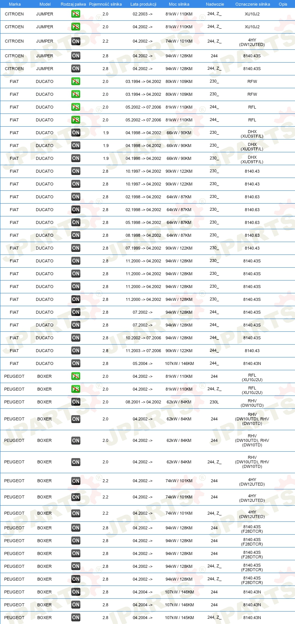Select '8140.43' in the 07.1999 row
This screenshot has width=295, height=624.
(x=252, y=248)
